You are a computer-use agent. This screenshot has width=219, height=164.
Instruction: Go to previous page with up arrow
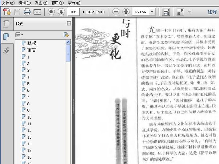tap(51, 12)
